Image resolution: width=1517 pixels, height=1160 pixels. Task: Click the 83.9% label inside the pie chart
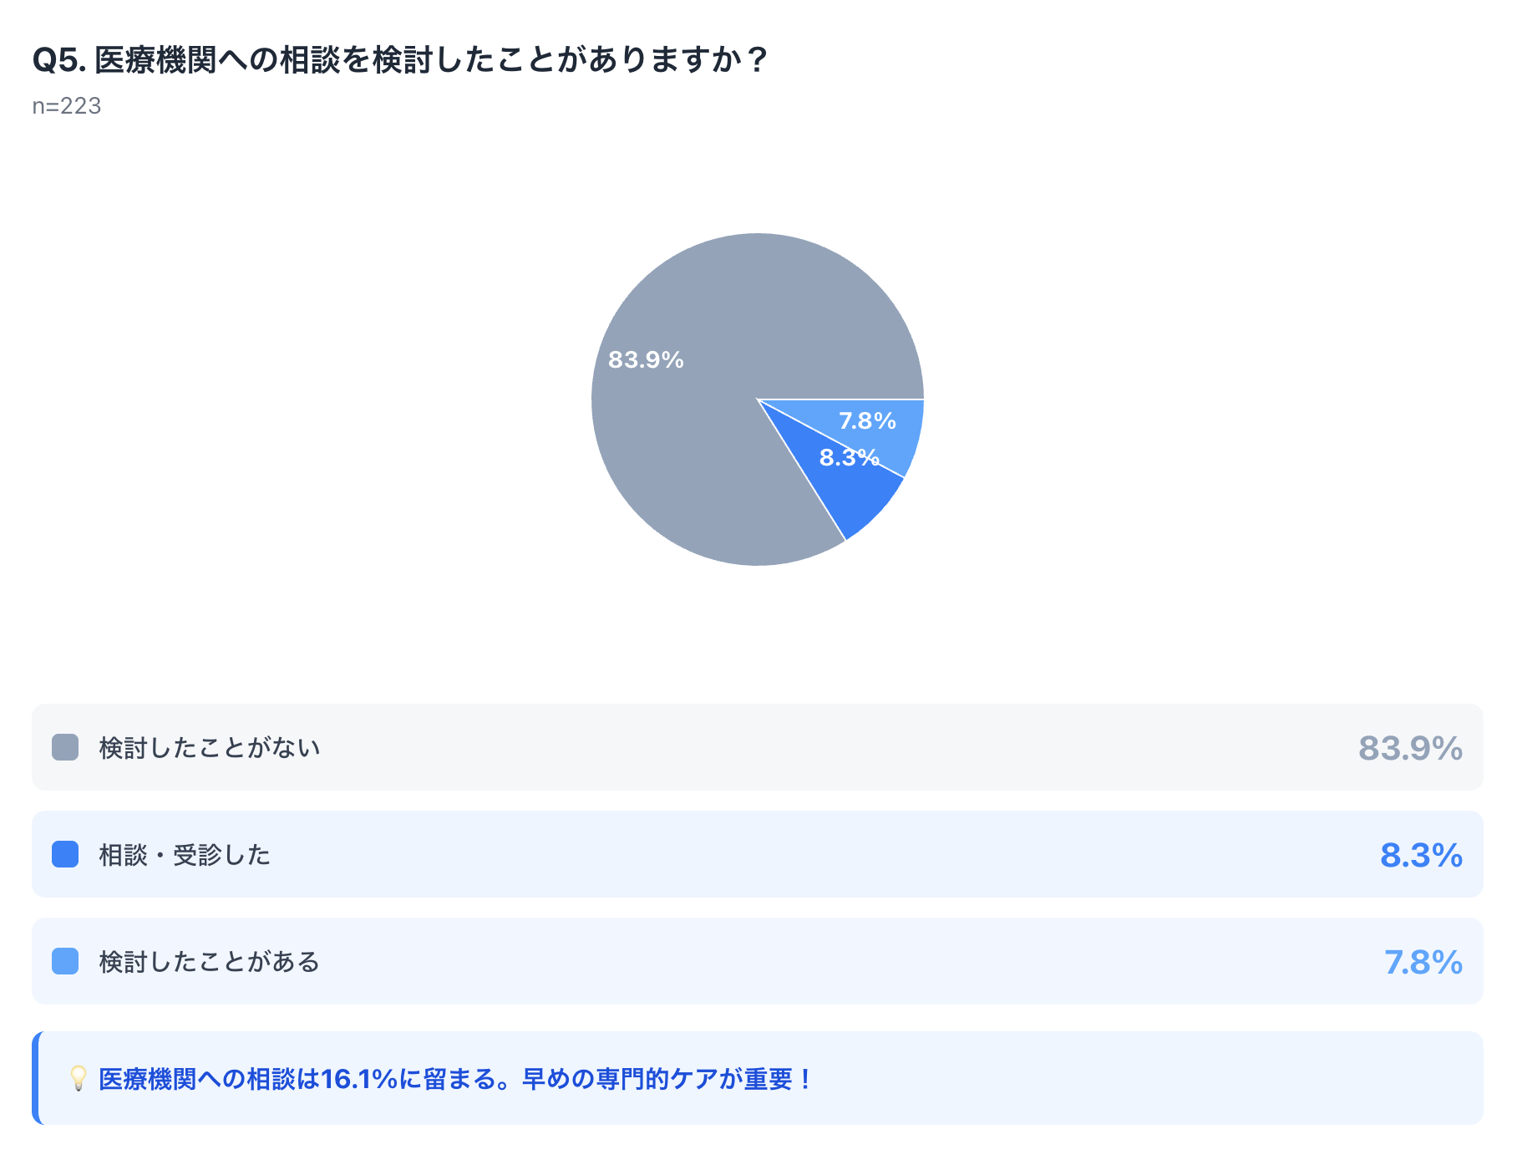pos(646,359)
